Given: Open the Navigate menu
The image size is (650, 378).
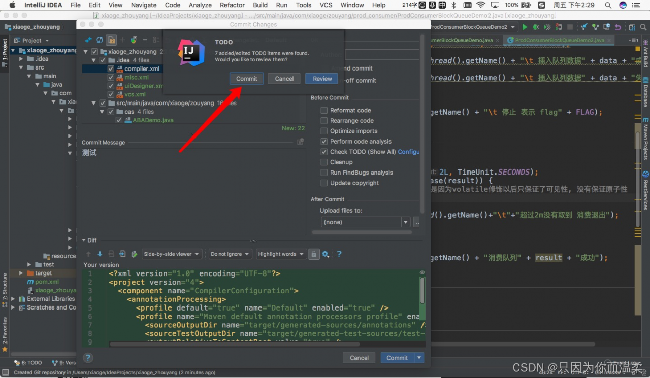Looking at the screenshot, I should 144,5.
